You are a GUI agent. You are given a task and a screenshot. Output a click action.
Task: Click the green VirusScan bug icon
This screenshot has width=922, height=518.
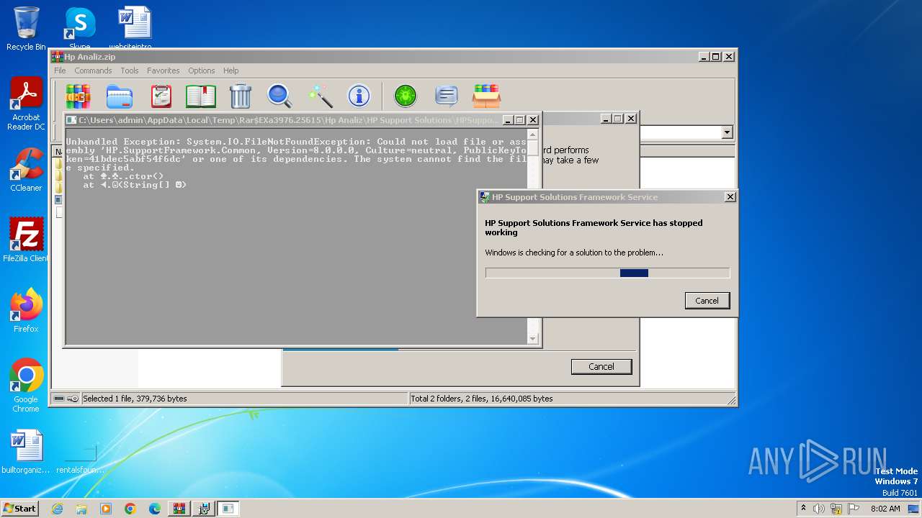(406, 96)
